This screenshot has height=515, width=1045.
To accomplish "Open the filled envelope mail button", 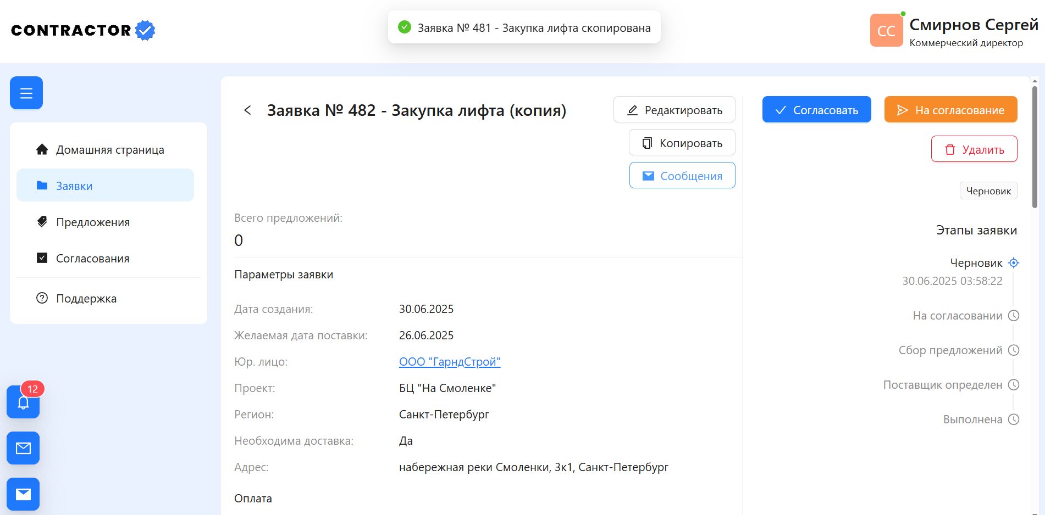I will [x=23, y=494].
